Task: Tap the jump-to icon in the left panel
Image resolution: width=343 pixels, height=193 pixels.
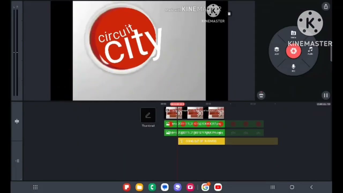Action: pyautogui.click(x=17, y=161)
